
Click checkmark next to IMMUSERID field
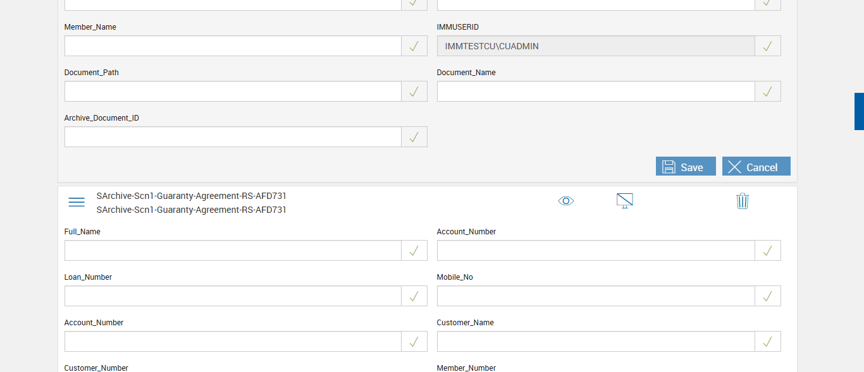(x=767, y=46)
